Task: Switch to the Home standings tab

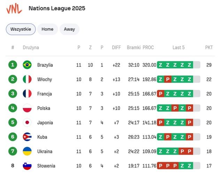Action: (47, 29)
